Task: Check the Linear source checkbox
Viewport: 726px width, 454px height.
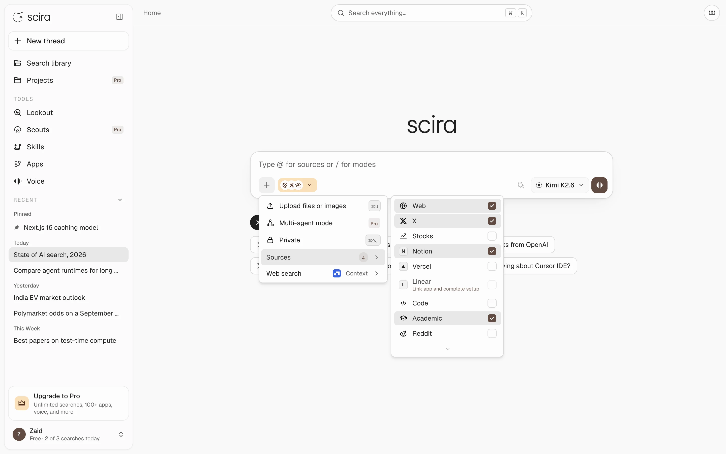Action: pos(492,285)
